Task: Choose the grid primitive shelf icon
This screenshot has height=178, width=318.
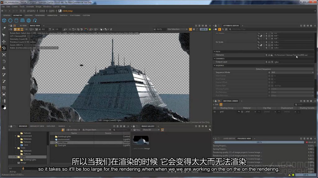Action: (22, 20)
